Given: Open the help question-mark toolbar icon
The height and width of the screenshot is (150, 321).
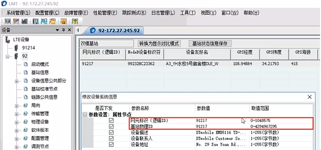Looking at the screenshot, I should point(75,21).
